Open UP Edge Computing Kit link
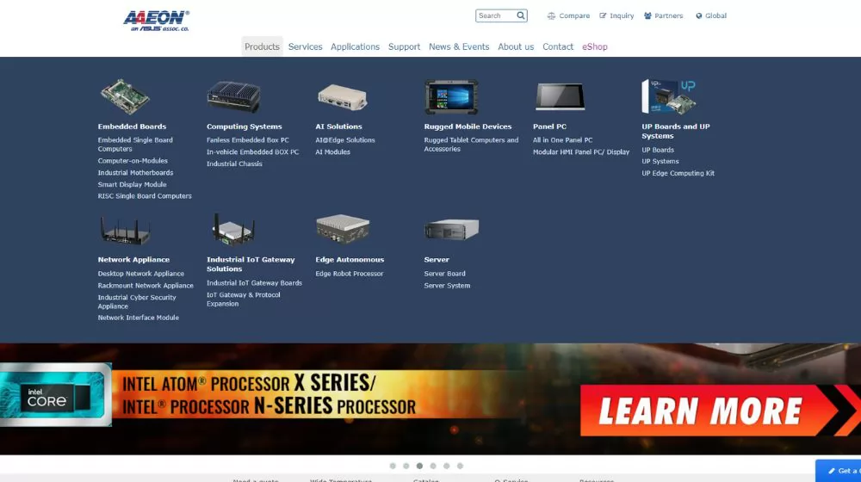Screen dimensions: 861x482 (678, 173)
